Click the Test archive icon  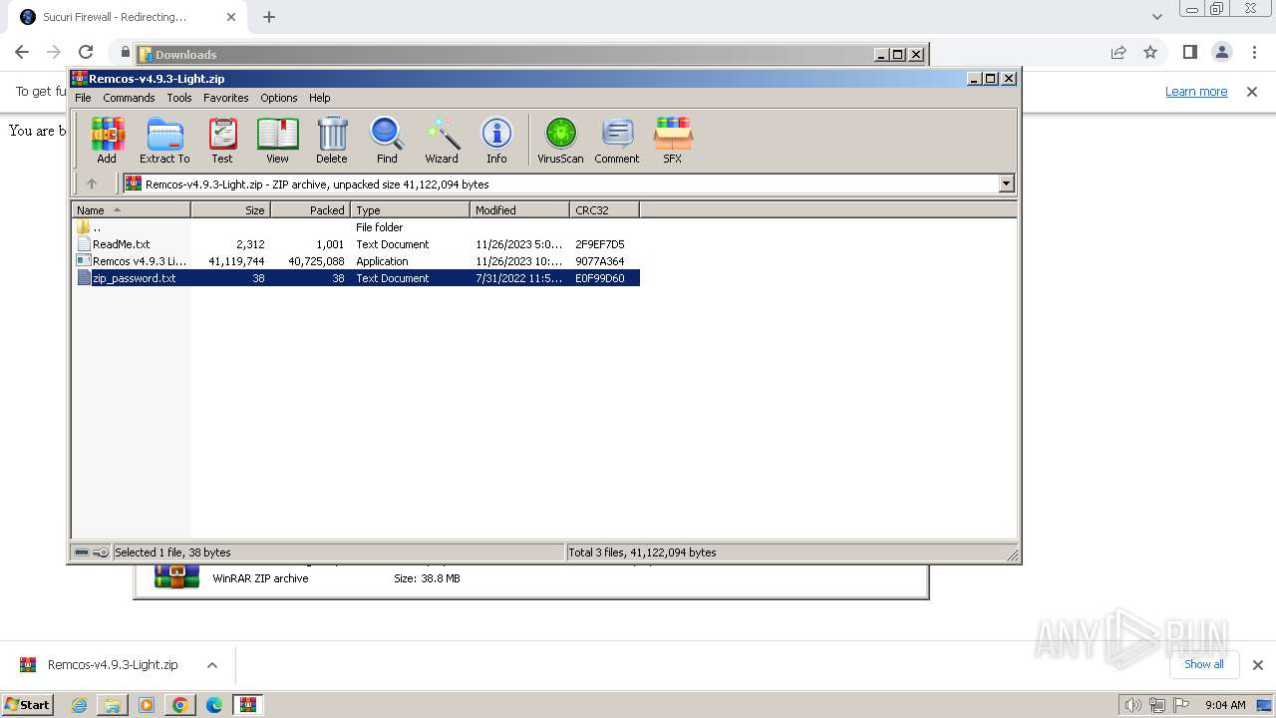coord(222,140)
